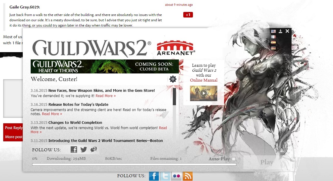This screenshot has width=333, height=181.
Task: Open the orange RSS feed icon
Action: click(188, 176)
